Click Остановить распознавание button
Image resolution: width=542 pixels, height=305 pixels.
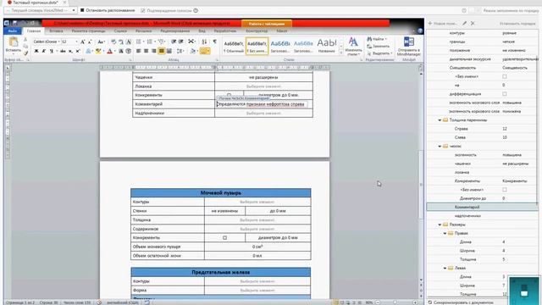(108, 10)
